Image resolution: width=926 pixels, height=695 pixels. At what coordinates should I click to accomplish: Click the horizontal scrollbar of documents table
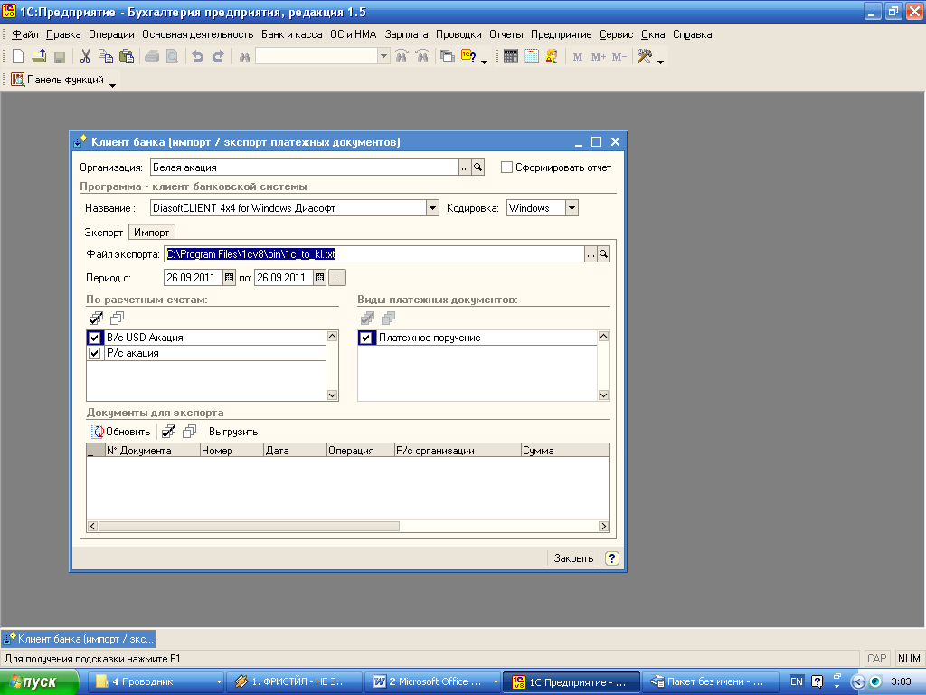pos(250,526)
